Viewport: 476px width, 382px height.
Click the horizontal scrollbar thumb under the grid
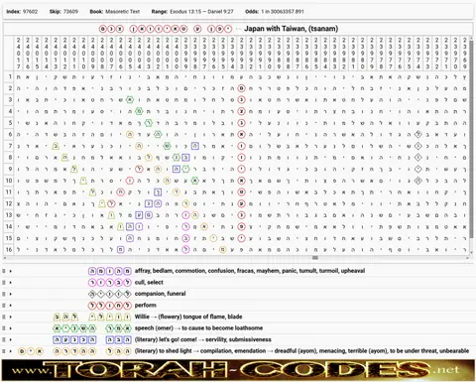(x=315, y=258)
